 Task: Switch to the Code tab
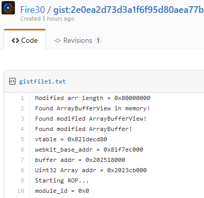click(25, 41)
